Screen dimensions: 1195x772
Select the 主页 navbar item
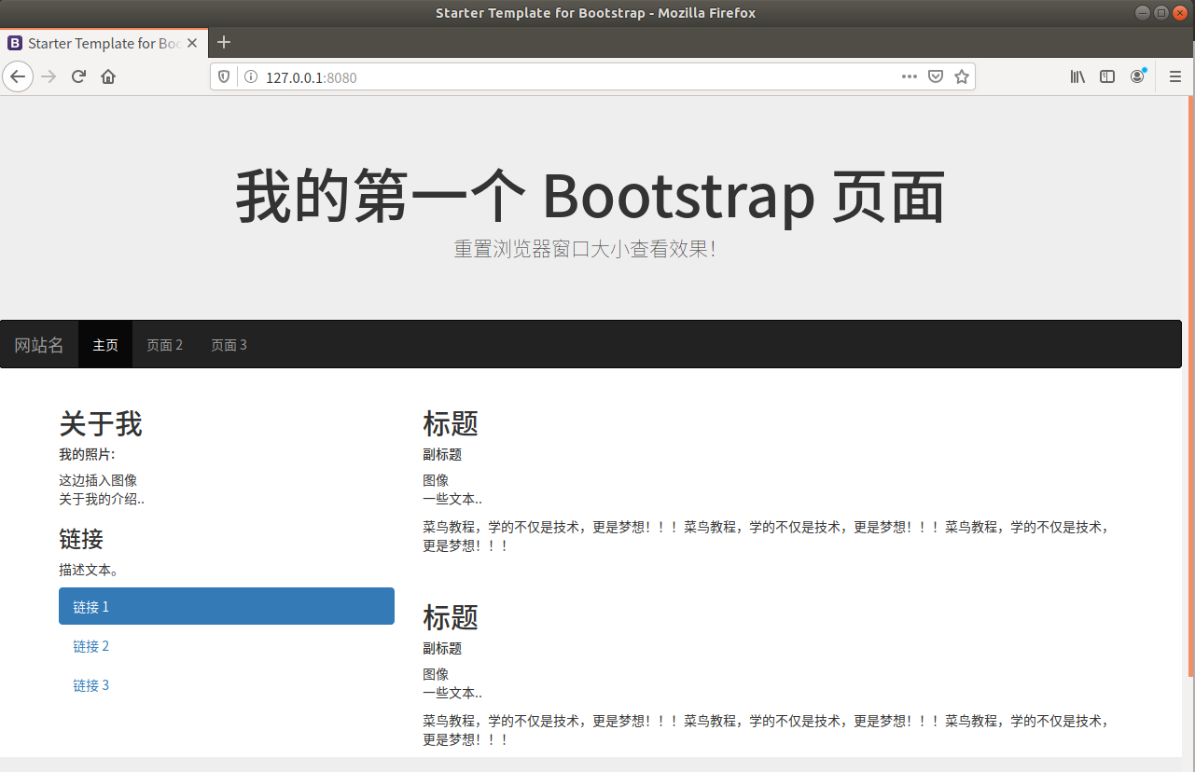pos(105,345)
